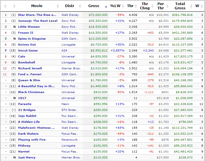
Task: Click the first rank column sort arrows
Action: tap(5, 6)
